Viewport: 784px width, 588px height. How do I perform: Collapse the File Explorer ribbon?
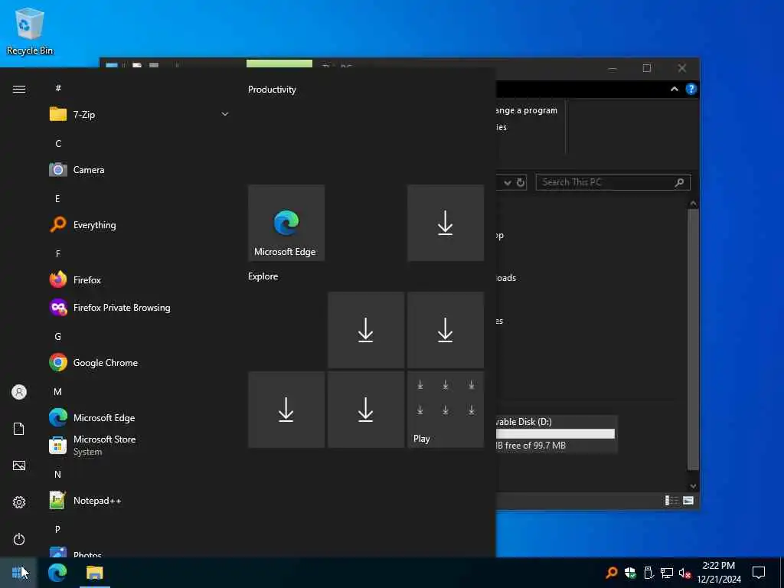click(674, 89)
